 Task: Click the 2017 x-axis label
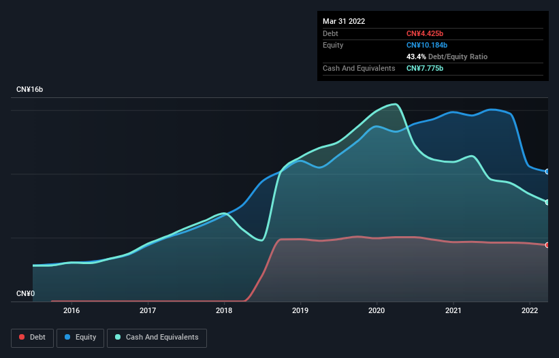(x=148, y=310)
